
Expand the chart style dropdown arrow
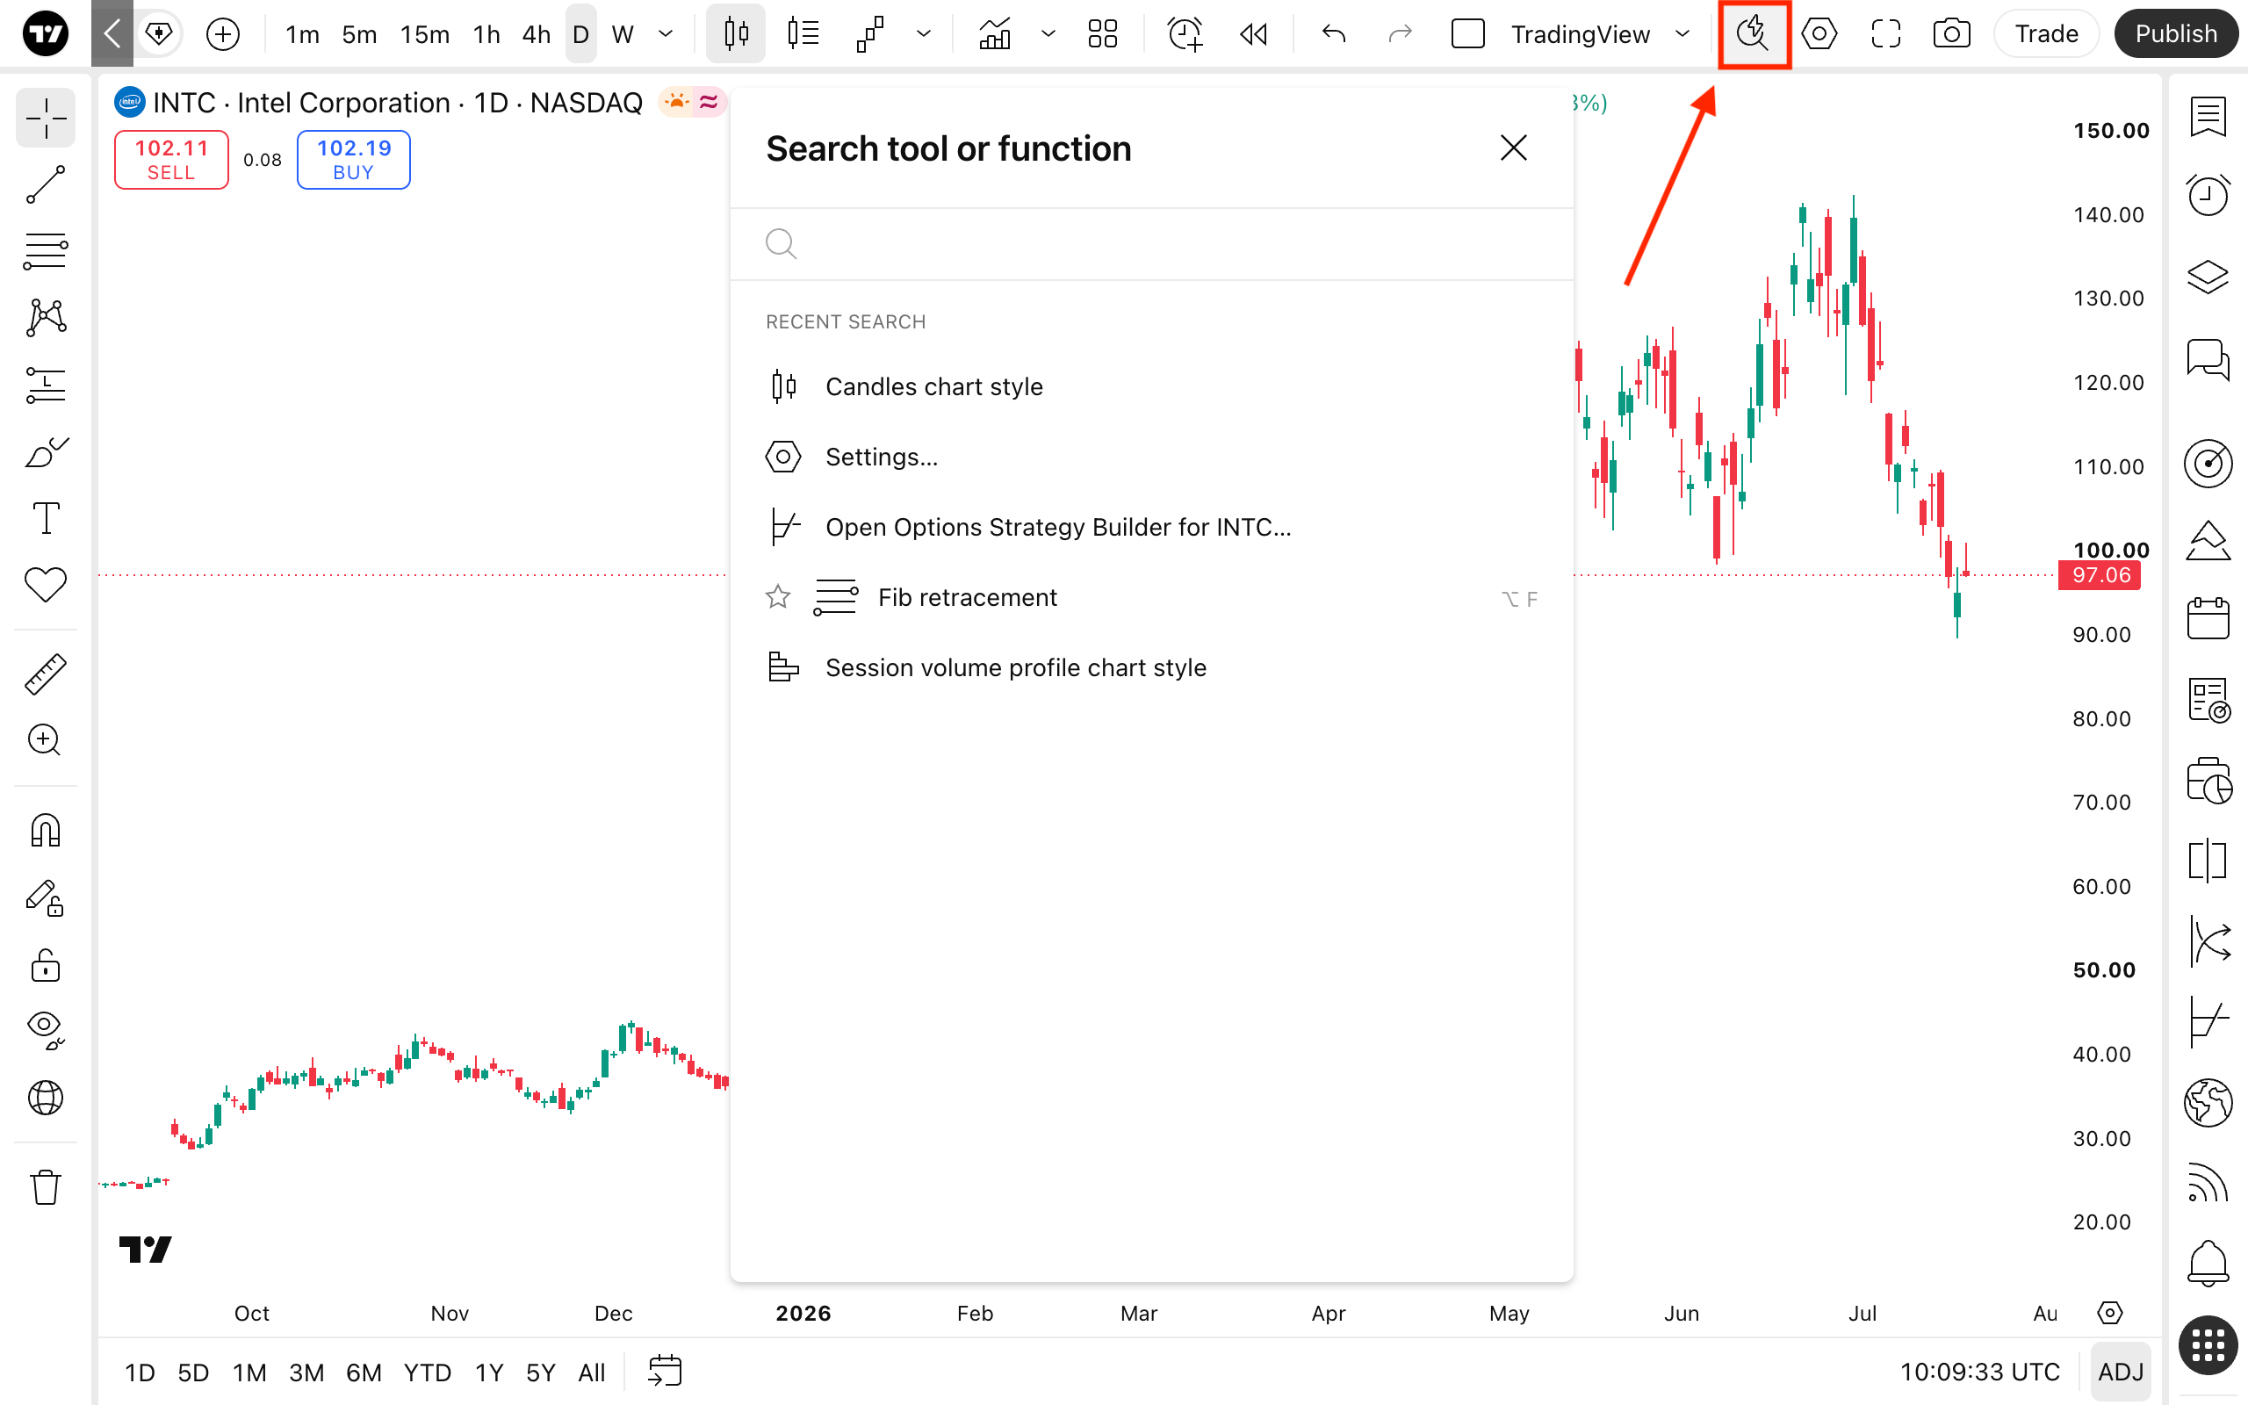(x=924, y=34)
